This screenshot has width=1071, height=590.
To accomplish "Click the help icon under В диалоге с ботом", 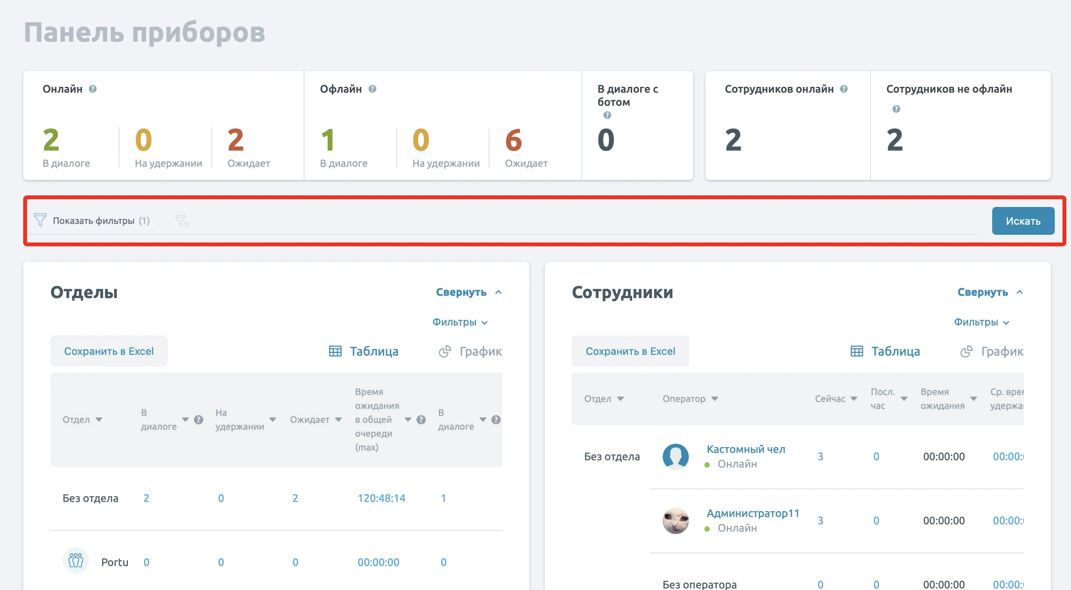I will (x=607, y=115).
